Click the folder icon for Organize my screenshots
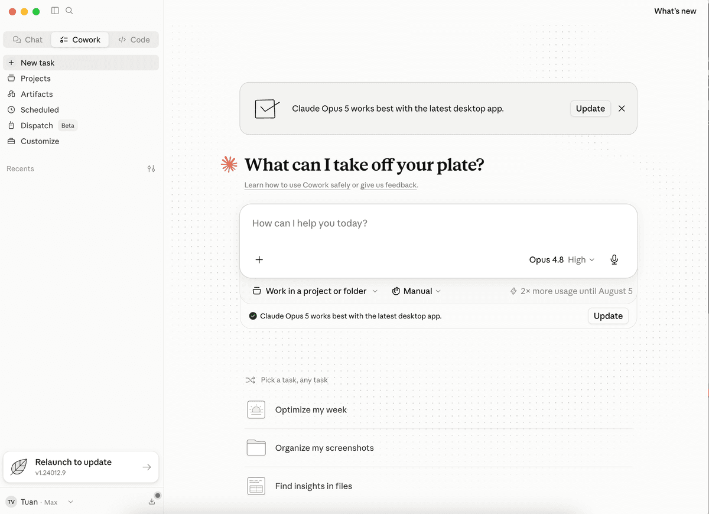Viewport: 709px width, 514px height. [256, 448]
